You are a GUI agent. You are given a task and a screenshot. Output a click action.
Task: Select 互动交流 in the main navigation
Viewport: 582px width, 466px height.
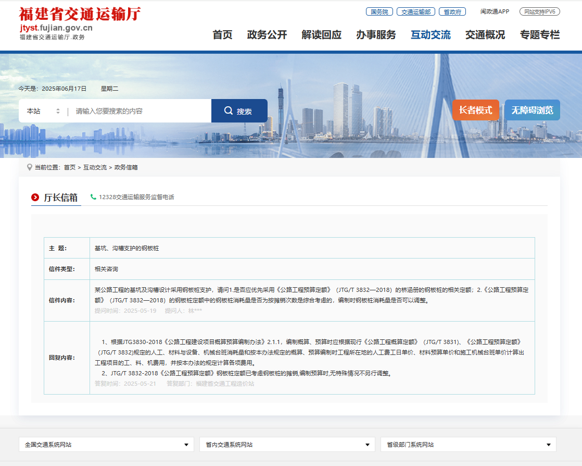tap(431, 35)
